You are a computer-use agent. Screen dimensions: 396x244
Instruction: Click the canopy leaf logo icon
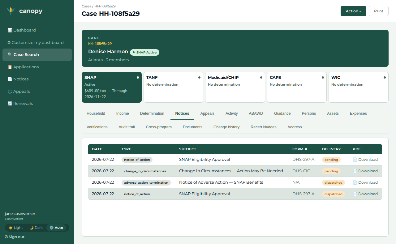pos(11,11)
